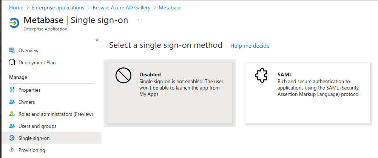The image size is (378, 158).
Task: Click the Users and groups icon
Action: (12, 126)
